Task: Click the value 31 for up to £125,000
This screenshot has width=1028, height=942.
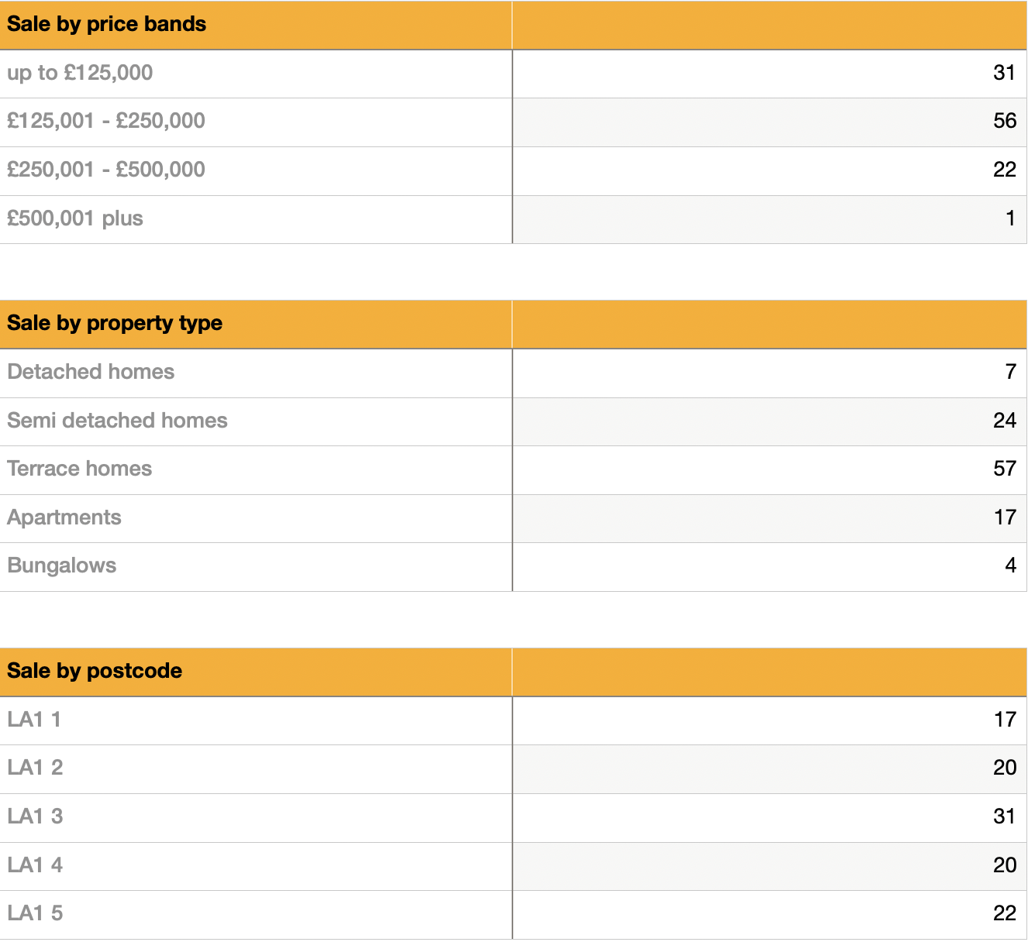Action: (1004, 73)
